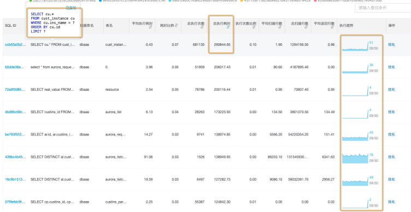Click the 平均返回行数 sort icon
This screenshot has height=212, width=411.
point(333,27)
